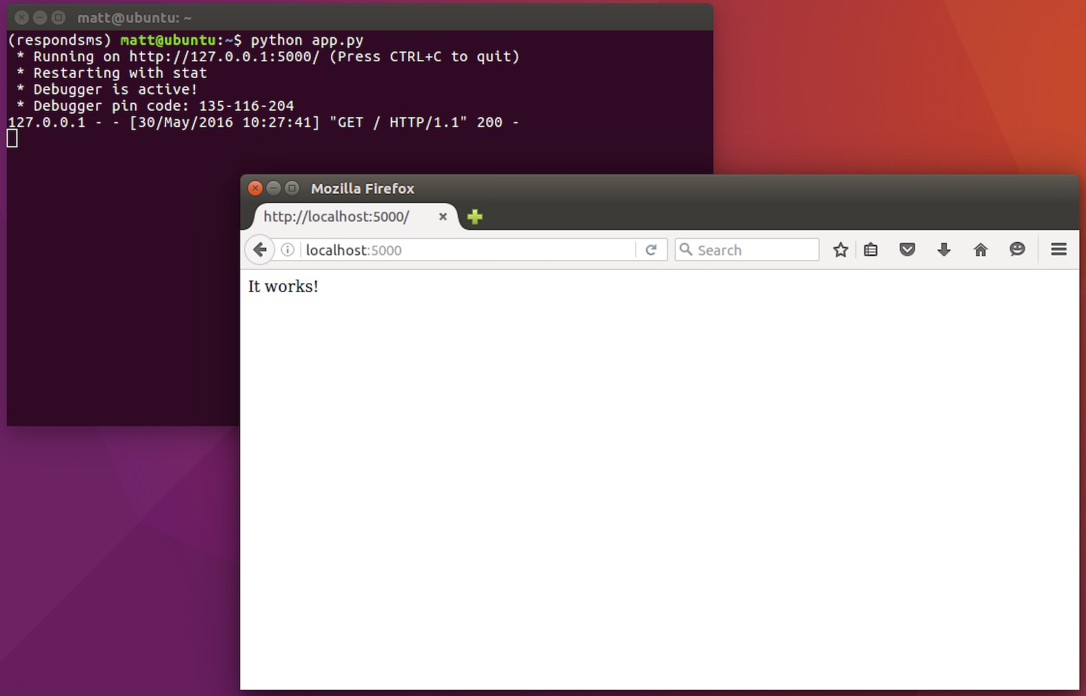Click into the Firefox Search box

click(747, 250)
